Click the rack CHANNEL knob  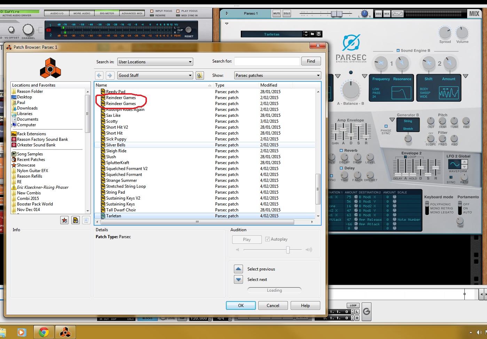tap(28, 30)
